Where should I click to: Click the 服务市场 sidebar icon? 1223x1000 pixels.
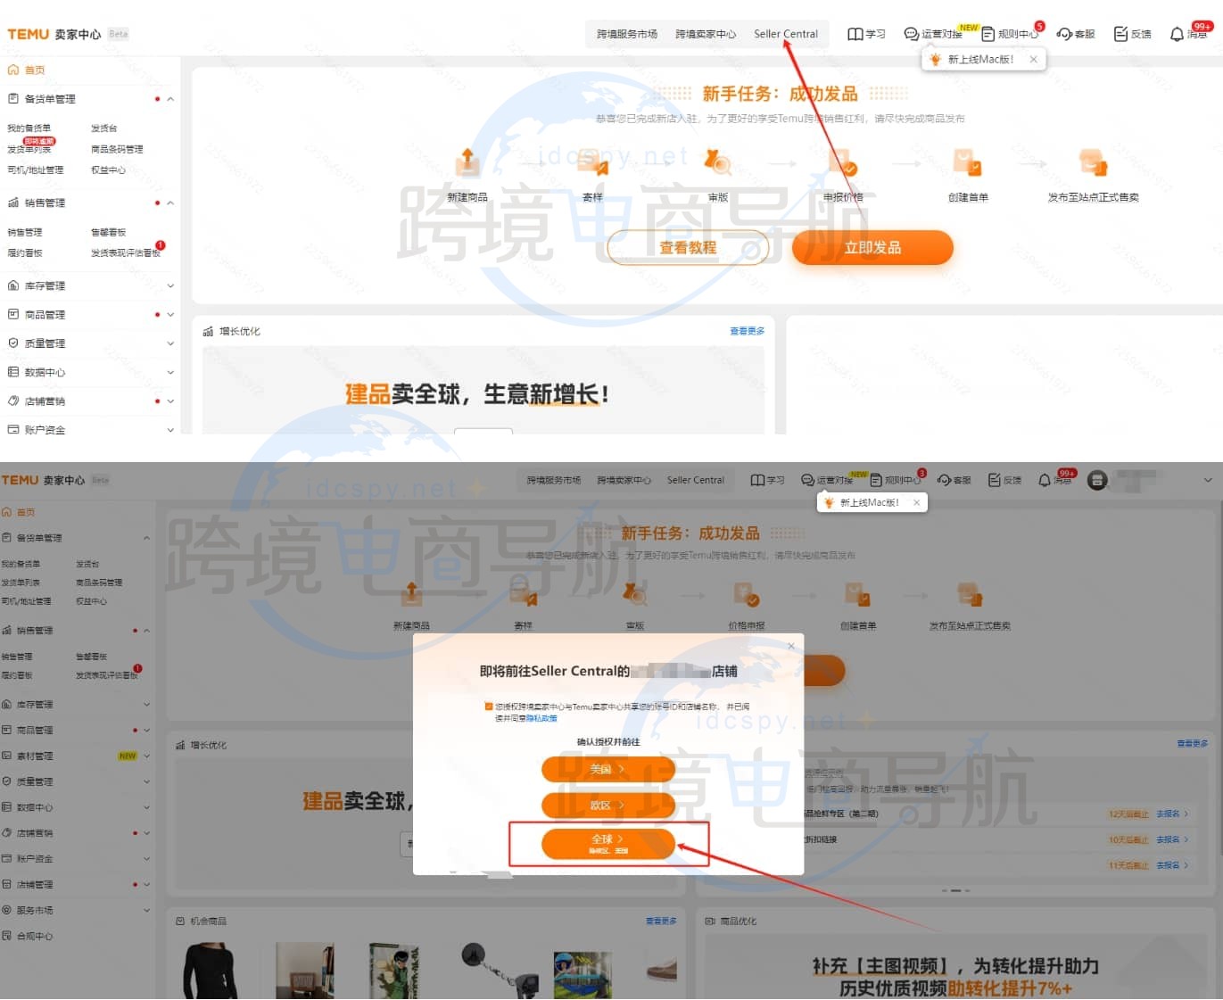7,911
